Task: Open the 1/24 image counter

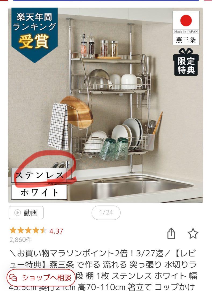Action: coord(106,213)
